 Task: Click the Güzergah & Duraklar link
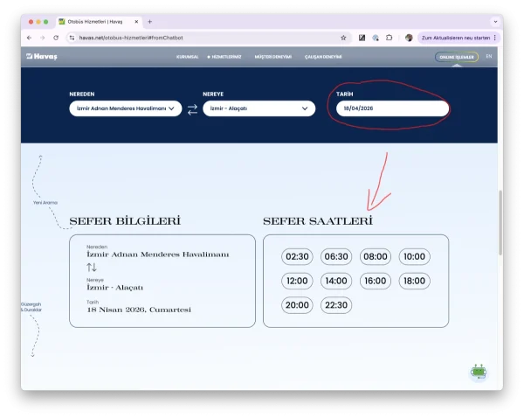31,307
